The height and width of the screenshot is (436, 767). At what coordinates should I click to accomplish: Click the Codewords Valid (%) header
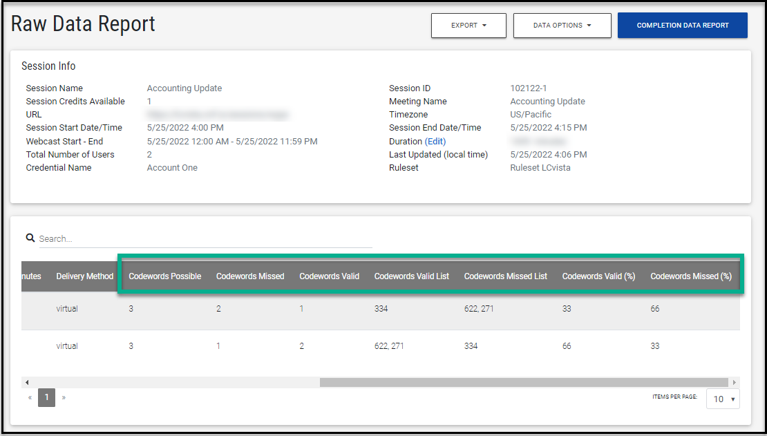point(598,276)
